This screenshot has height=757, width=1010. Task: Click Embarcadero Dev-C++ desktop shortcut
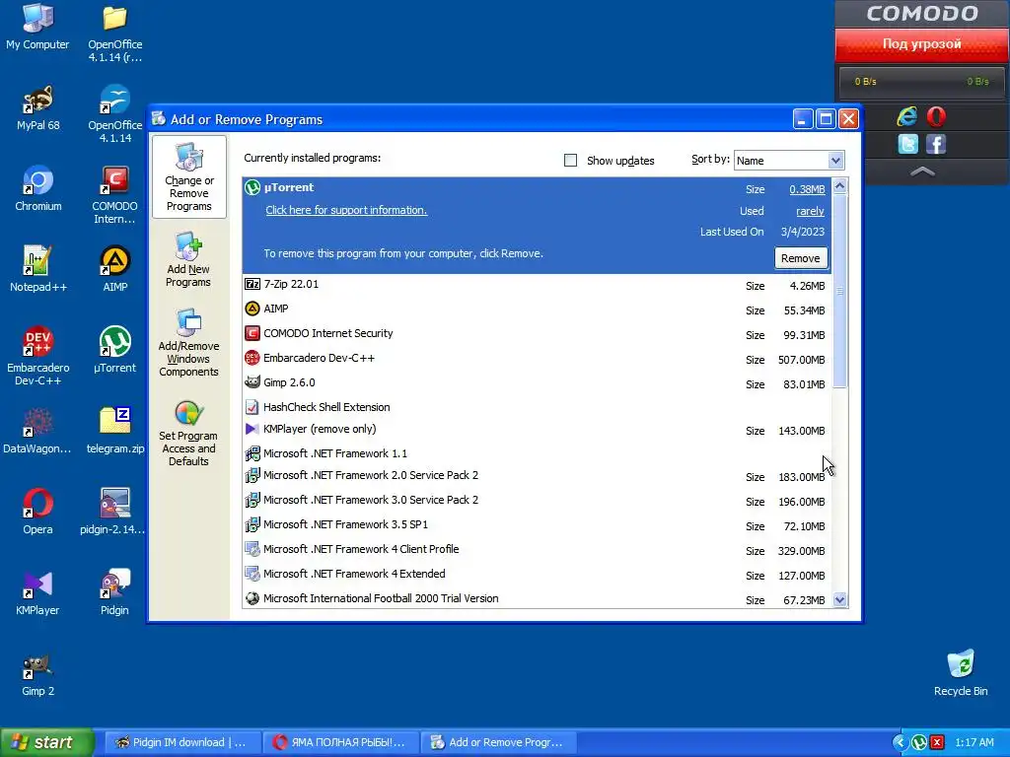(38, 357)
